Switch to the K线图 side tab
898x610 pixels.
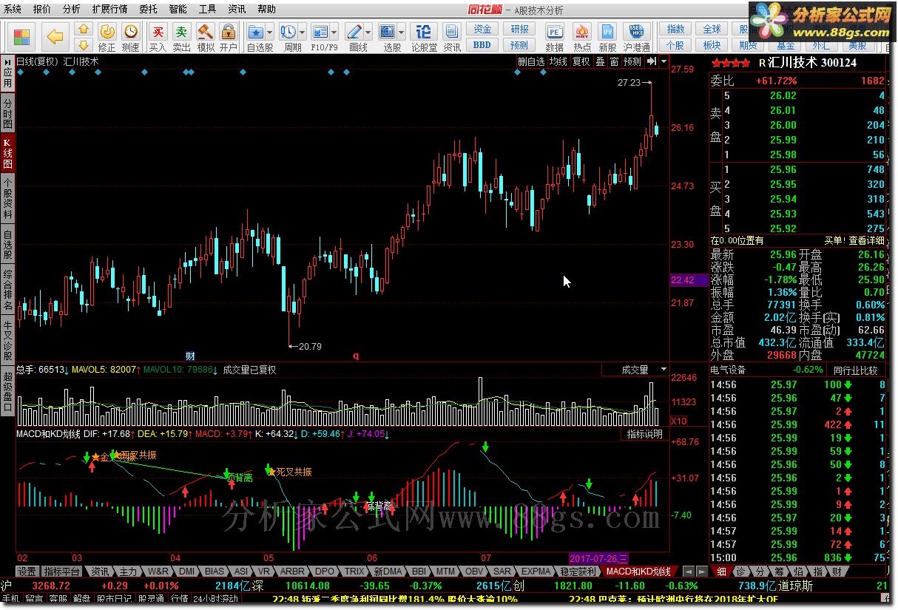tap(7, 152)
